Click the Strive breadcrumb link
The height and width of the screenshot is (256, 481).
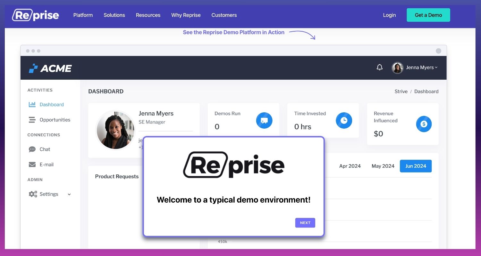pyautogui.click(x=401, y=92)
